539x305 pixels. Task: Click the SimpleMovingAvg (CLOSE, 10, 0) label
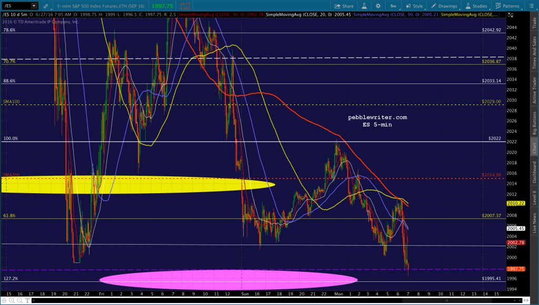[212, 14]
